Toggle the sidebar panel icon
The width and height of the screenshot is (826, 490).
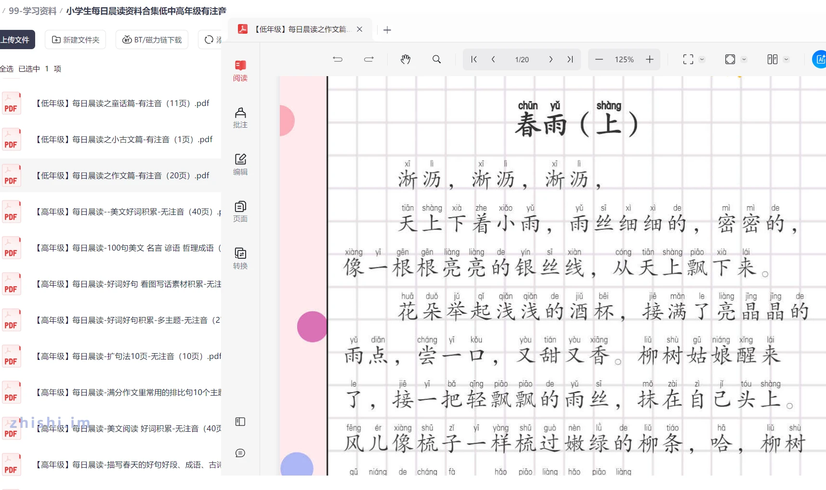click(240, 422)
